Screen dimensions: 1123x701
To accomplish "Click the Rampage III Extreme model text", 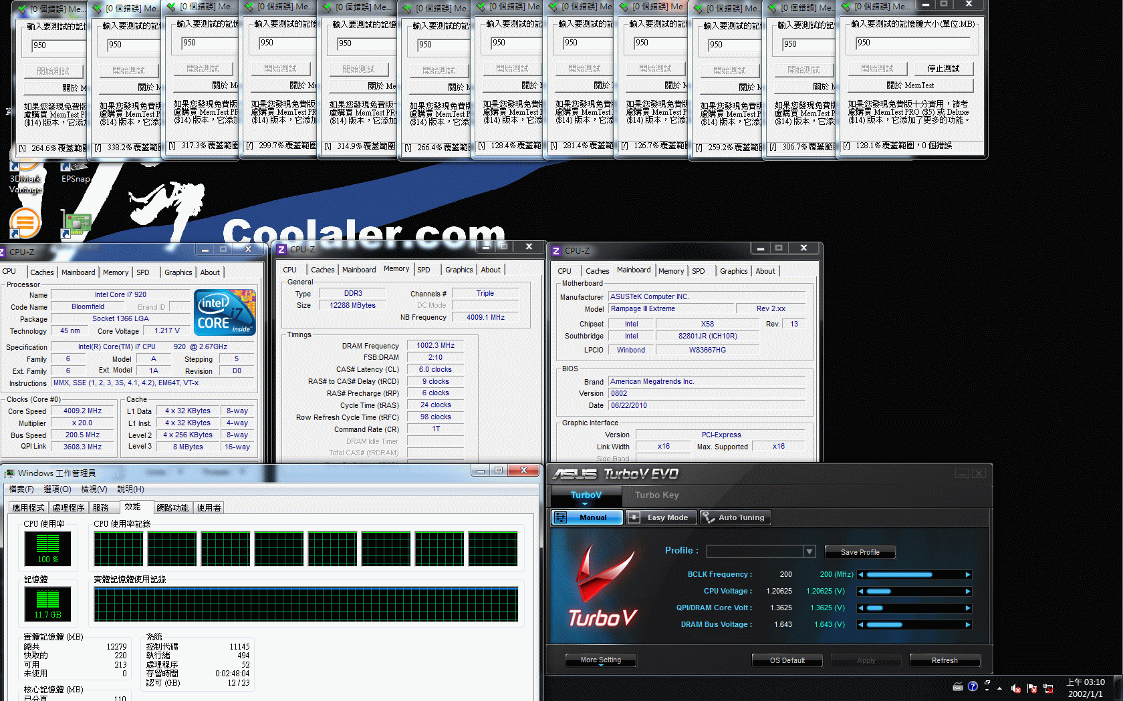I will click(x=643, y=309).
